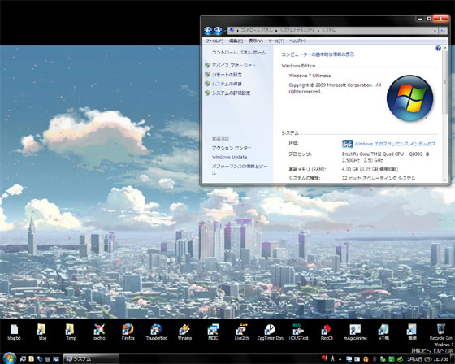Open デバイス マネージャー link
The width and height of the screenshot is (455, 364).
pos(234,65)
